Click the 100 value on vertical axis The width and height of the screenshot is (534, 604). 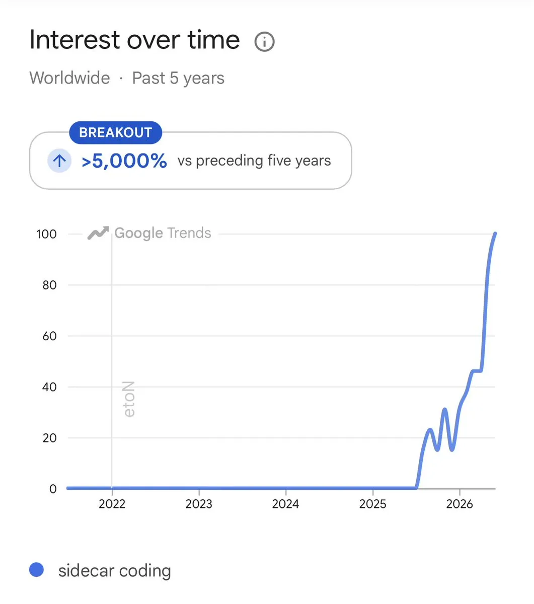tap(46, 234)
